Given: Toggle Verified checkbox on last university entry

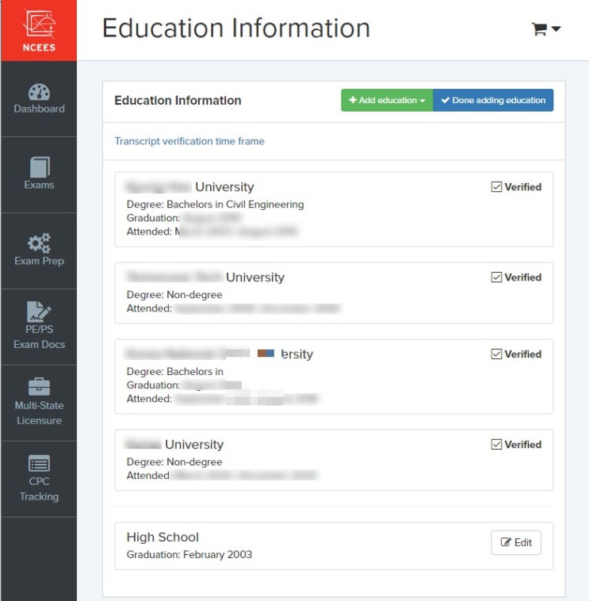Looking at the screenshot, I should 497,445.
